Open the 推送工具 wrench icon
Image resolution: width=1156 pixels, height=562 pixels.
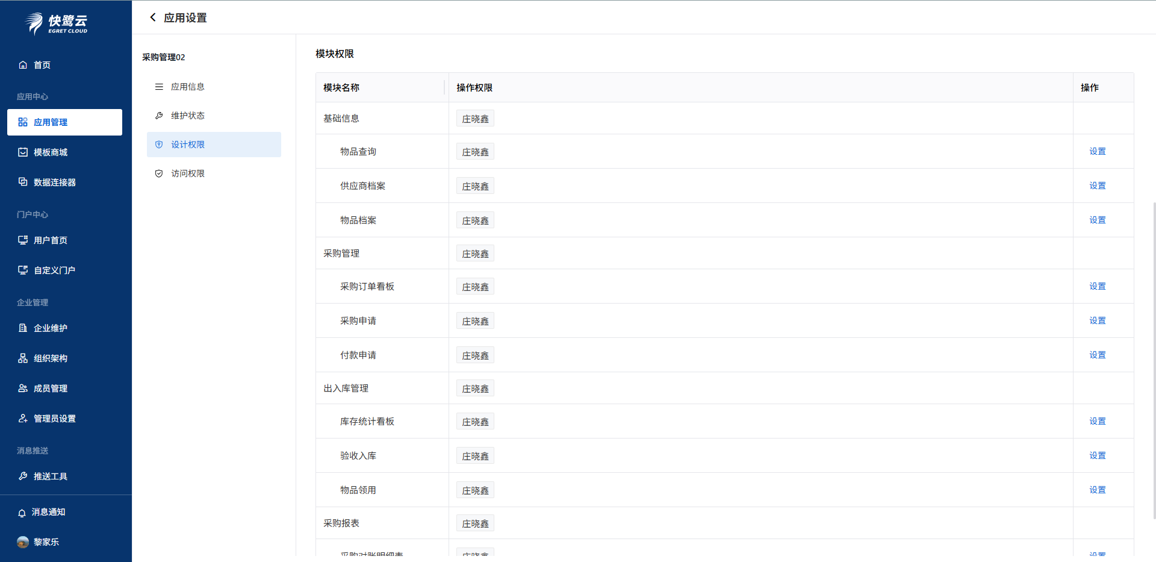point(23,476)
